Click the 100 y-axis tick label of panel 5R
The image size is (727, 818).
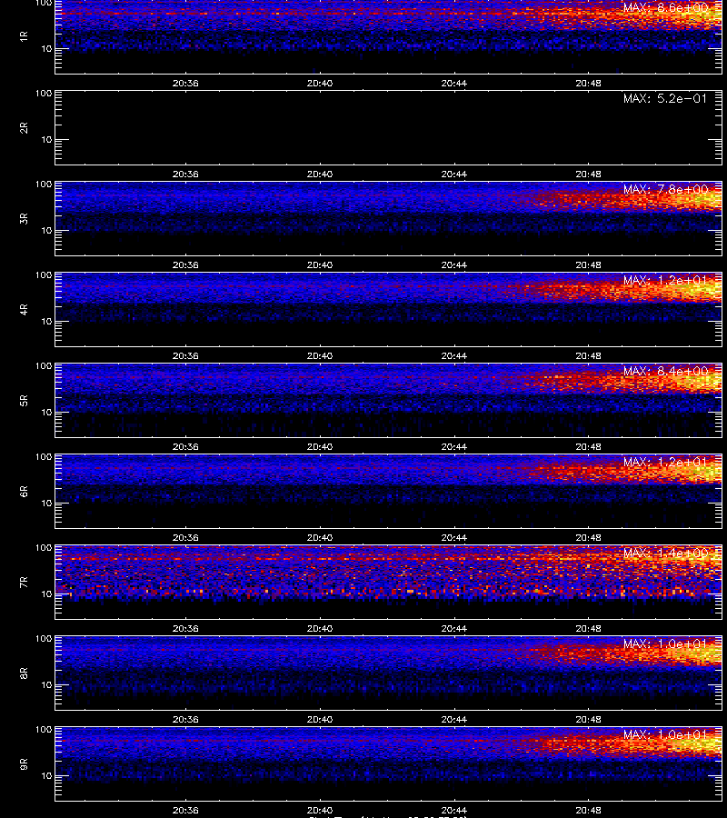pyautogui.click(x=44, y=366)
